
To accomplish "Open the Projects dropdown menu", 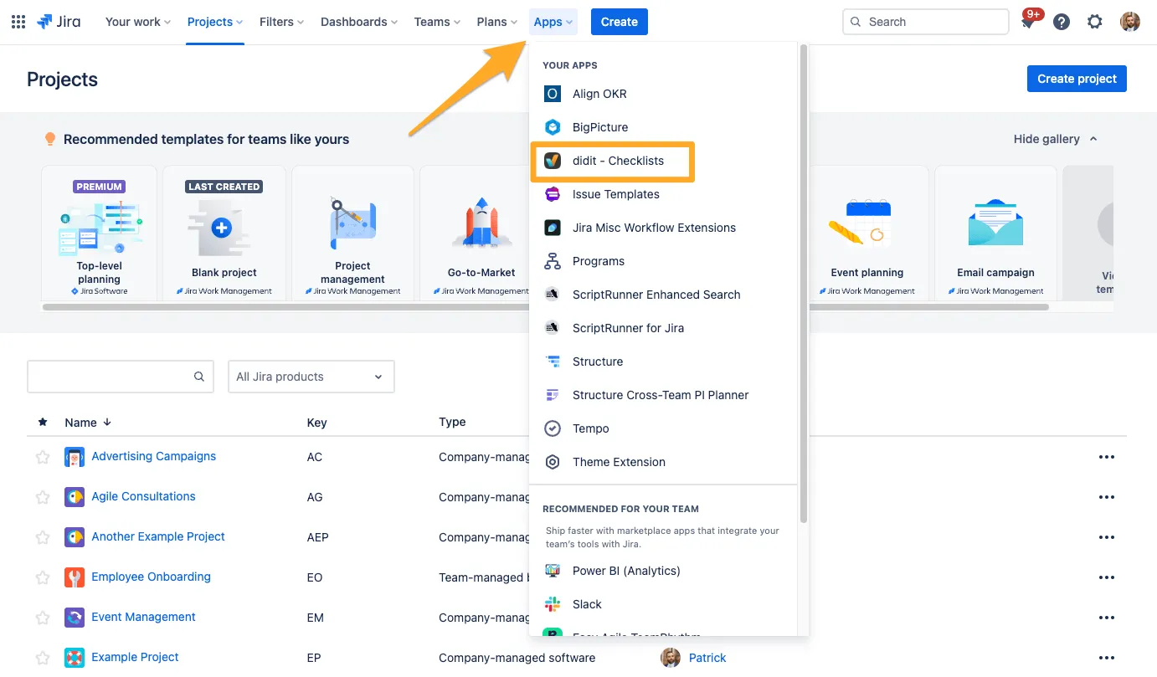I will click(x=215, y=22).
